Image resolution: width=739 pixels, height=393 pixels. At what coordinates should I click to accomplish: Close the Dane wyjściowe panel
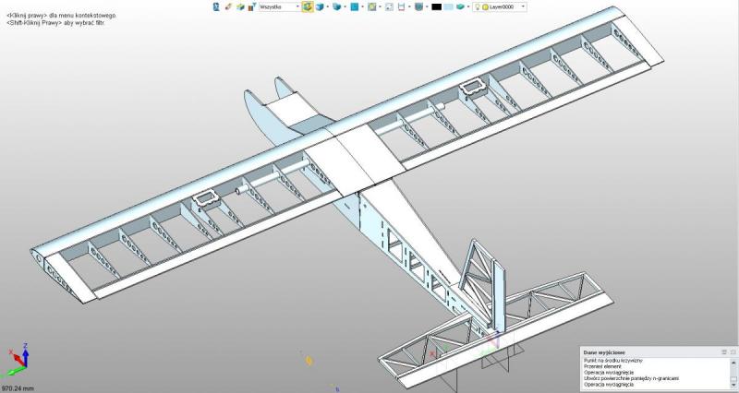[733, 352]
